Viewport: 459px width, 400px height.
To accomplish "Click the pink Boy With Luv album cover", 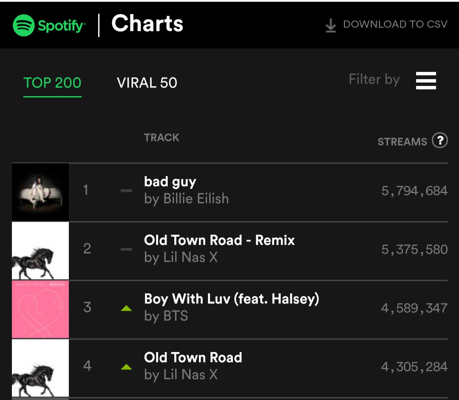I will (40, 309).
